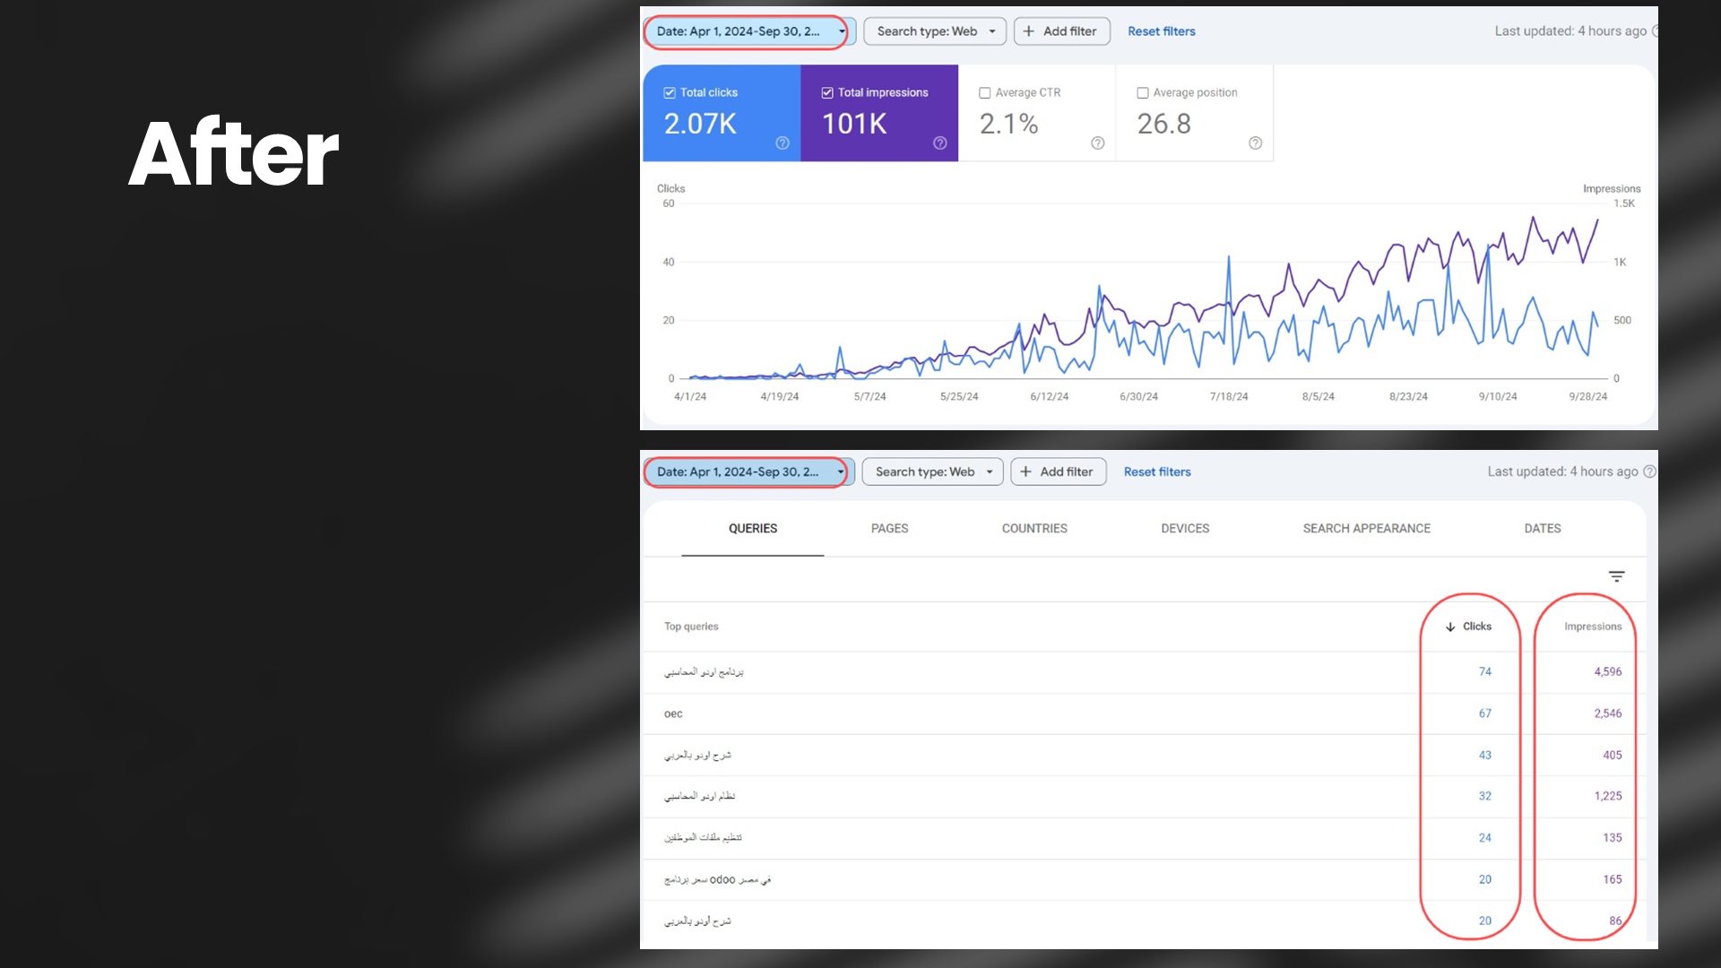
Task: Click help icon on Average CTR card
Action: pos(1097,143)
